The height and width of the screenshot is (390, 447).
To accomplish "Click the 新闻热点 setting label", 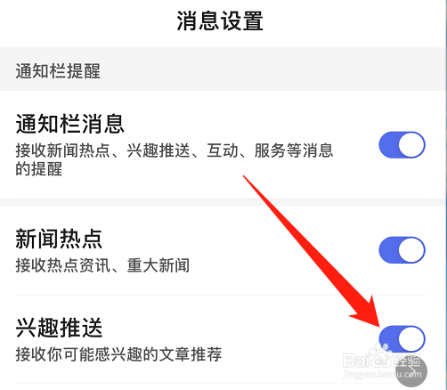I will click(59, 239).
